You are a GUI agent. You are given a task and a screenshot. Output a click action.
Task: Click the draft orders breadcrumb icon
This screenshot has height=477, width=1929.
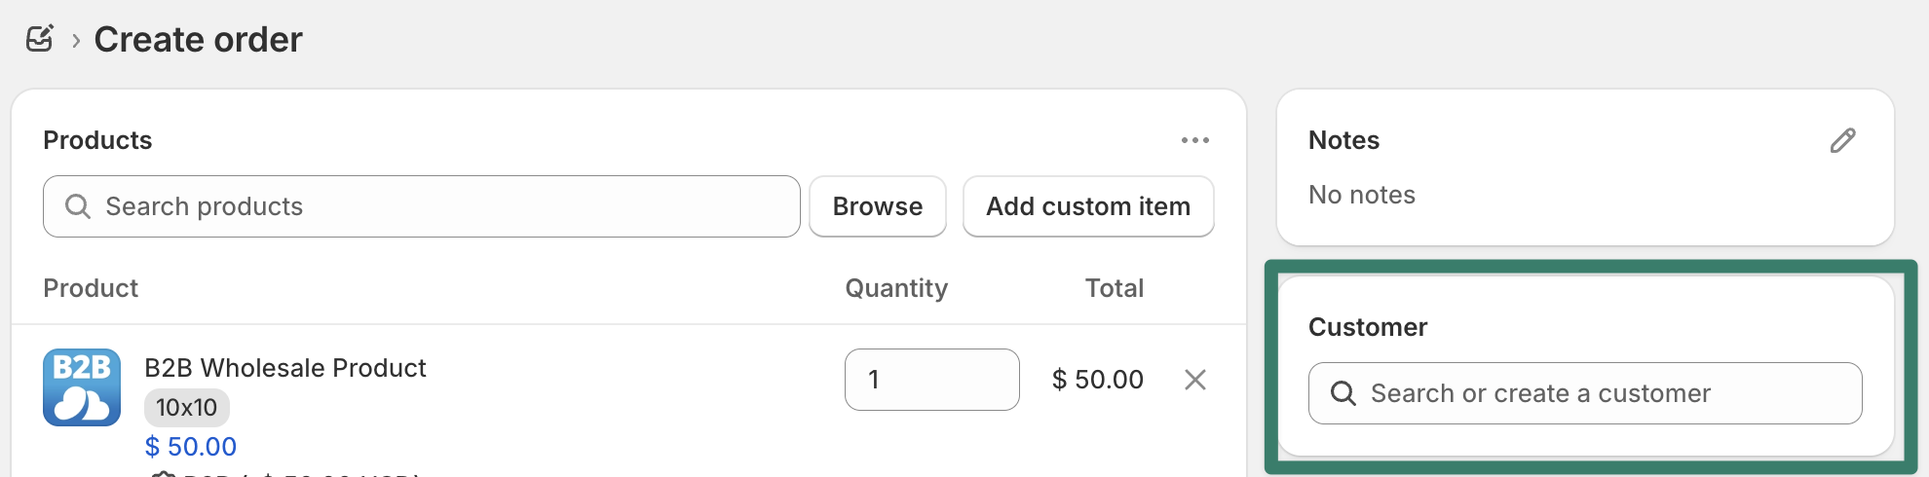[x=40, y=39]
